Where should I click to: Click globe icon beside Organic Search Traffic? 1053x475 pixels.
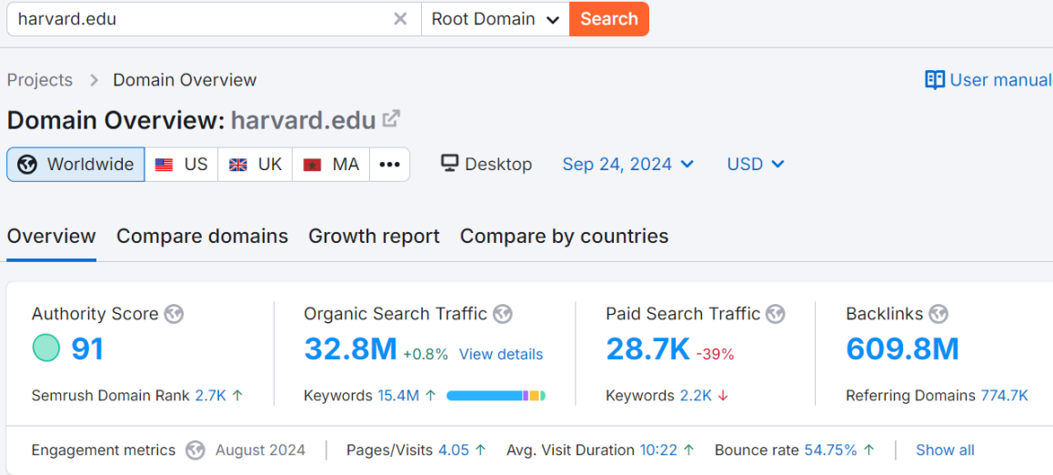pyautogui.click(x=502, y=314)
